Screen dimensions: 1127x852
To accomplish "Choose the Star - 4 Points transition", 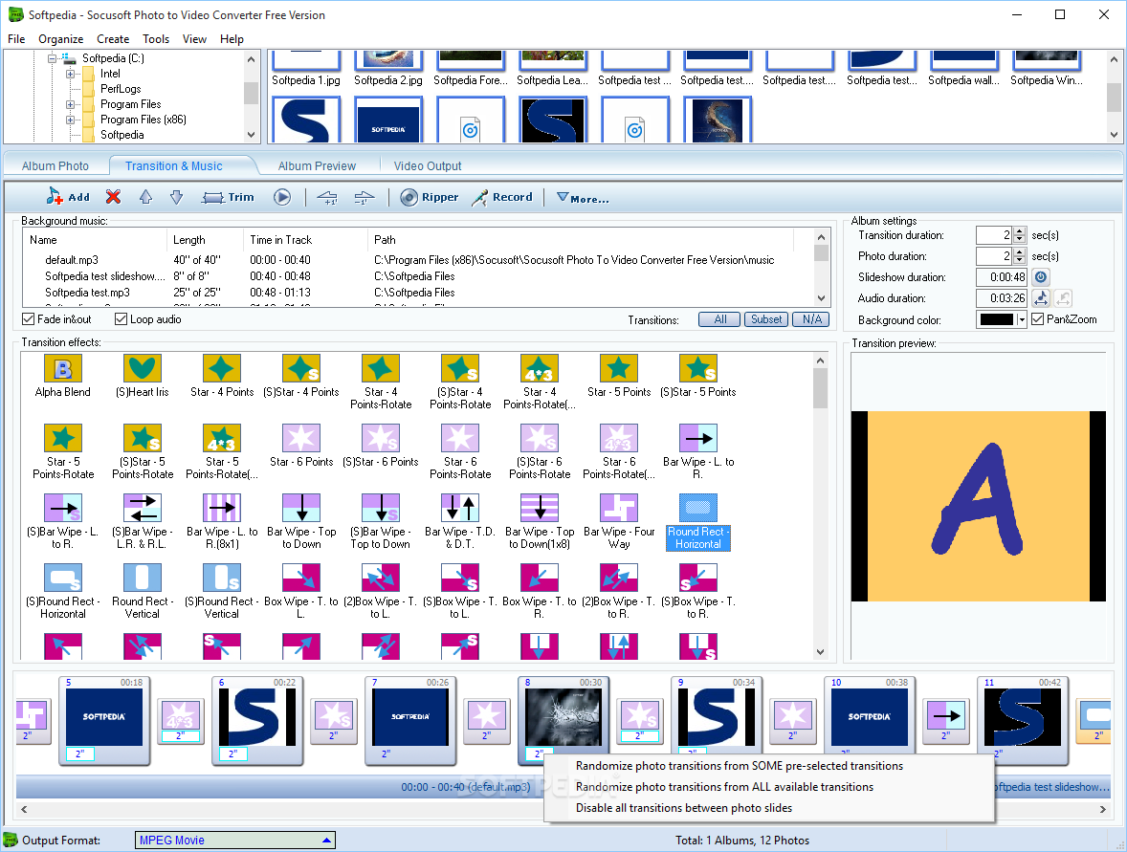I will (221, 377).
